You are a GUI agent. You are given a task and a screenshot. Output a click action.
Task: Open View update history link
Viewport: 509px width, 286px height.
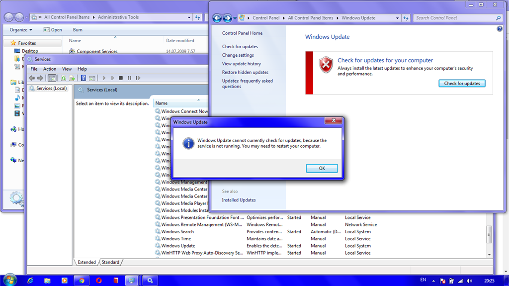click(242, 64)
